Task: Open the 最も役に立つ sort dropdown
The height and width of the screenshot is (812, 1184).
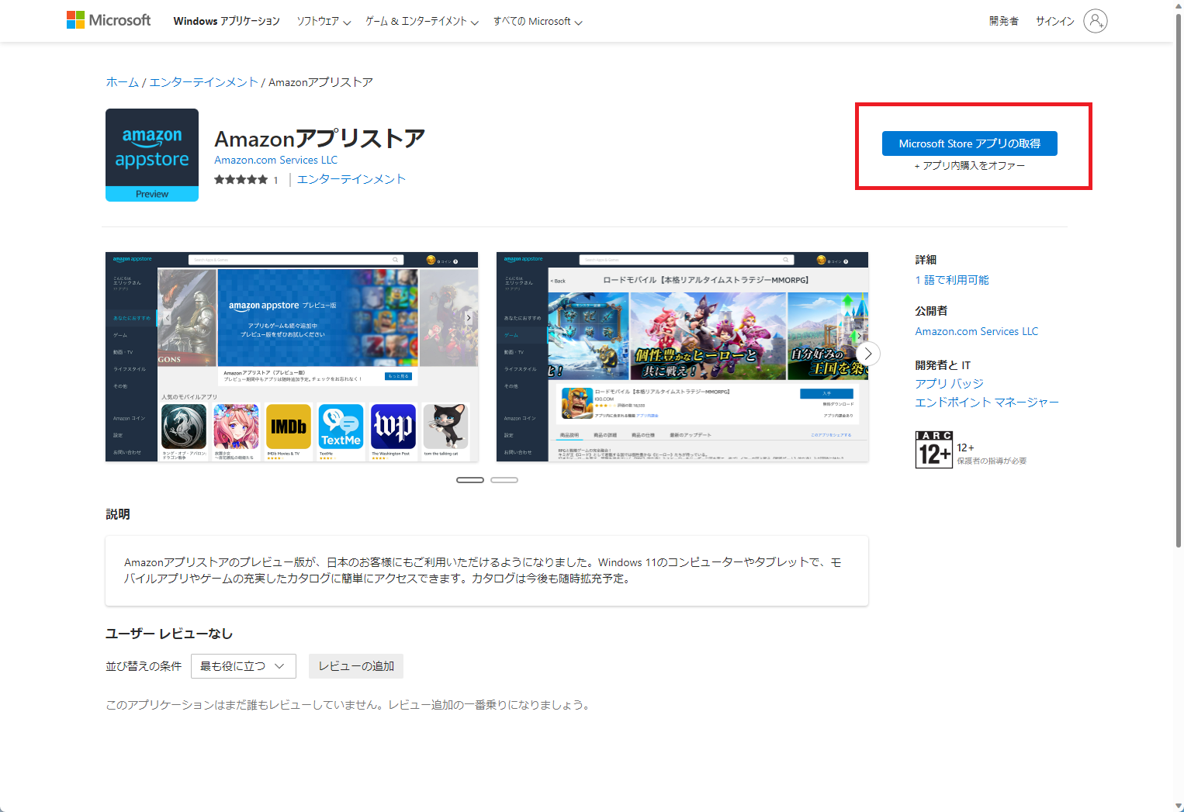Action: click(x=244, y=666)
